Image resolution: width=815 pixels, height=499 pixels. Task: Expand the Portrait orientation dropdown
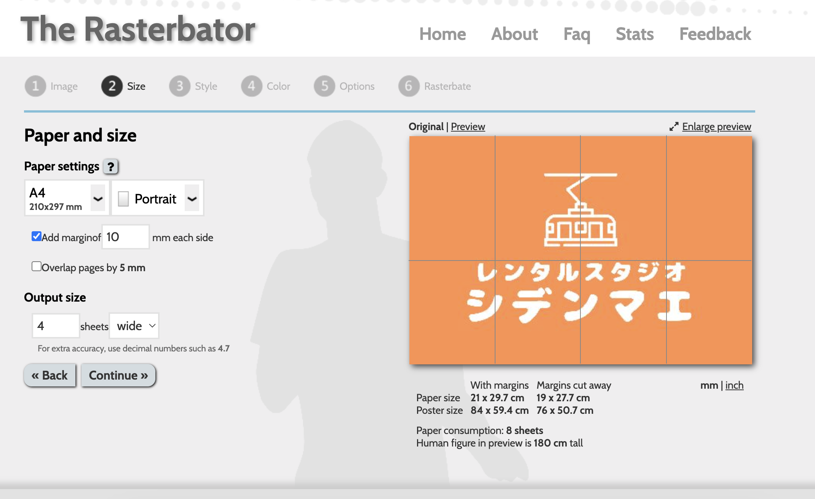click(x=158, y=198)
